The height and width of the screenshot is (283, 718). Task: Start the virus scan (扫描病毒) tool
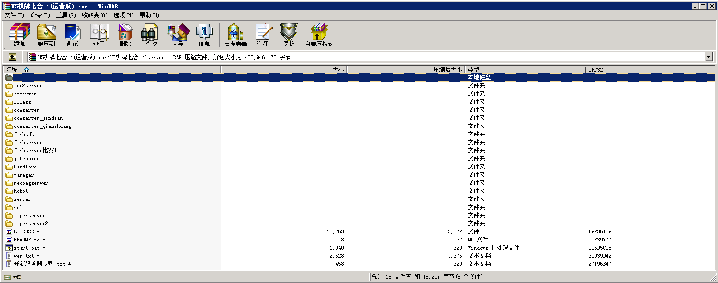(x=235, y=35)
